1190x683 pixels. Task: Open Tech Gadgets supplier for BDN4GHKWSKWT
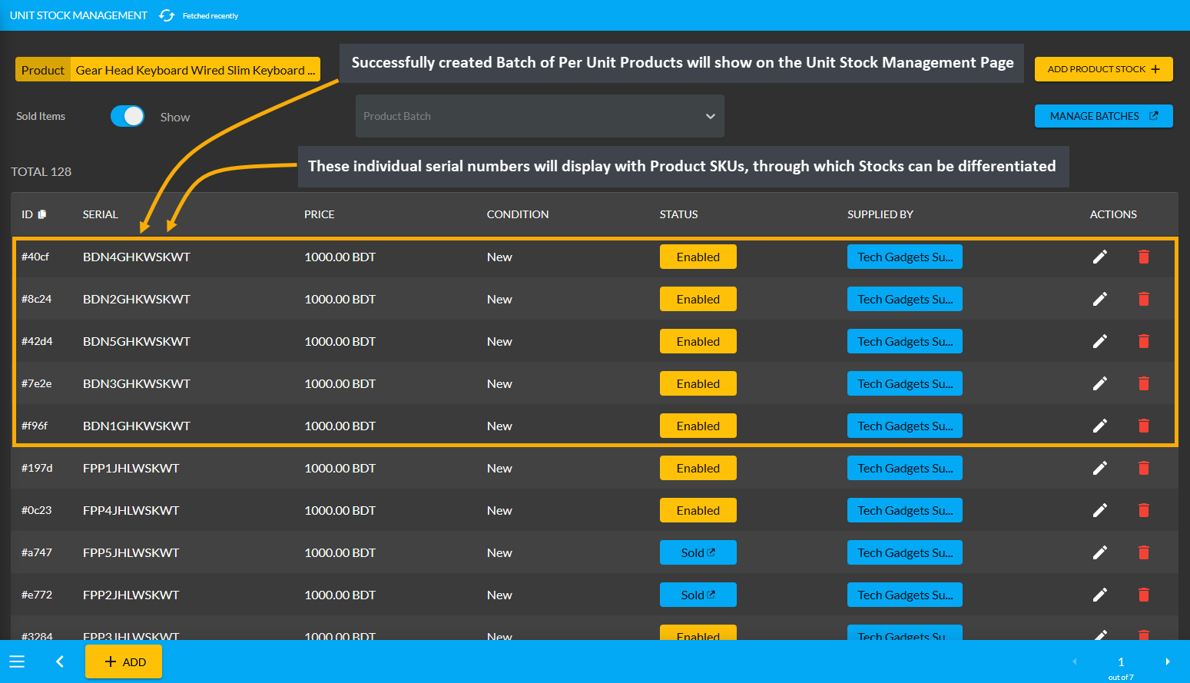click(904, 257)
